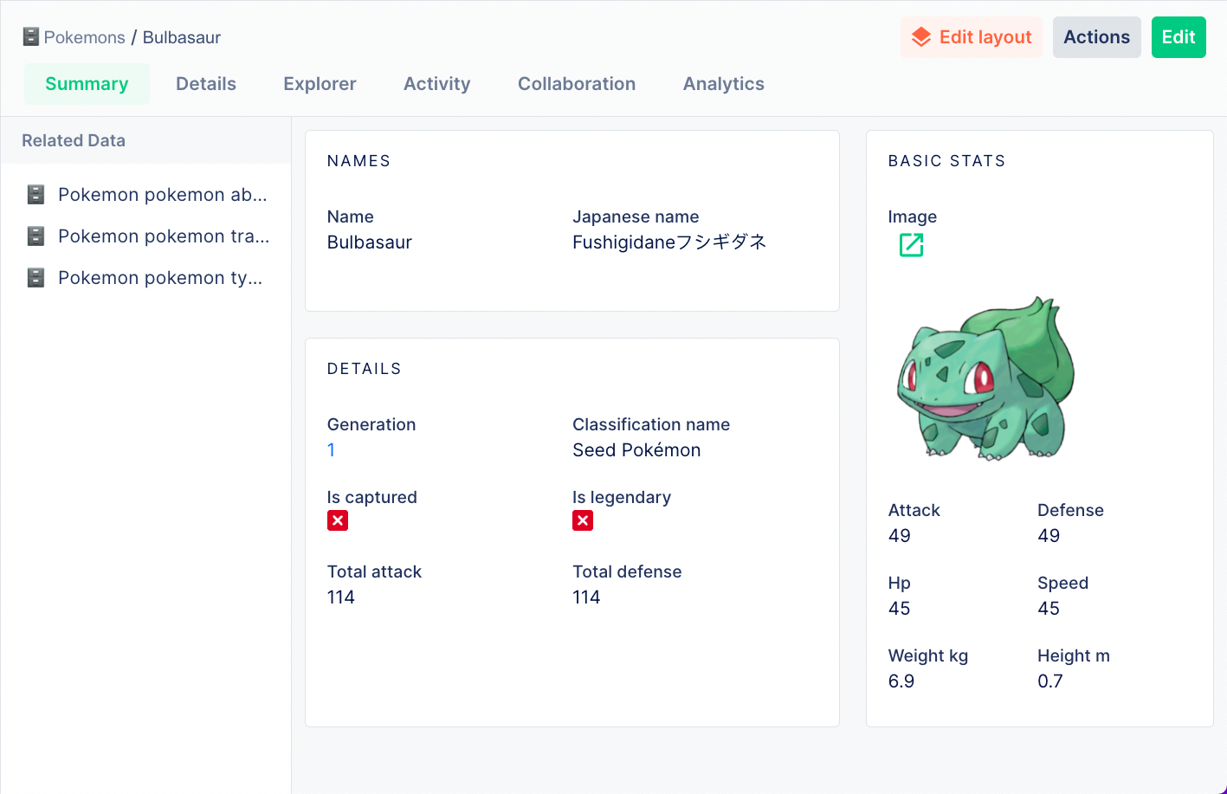Click the Defense value 49
This screenshot has height=794, width=1227.
point(1049,536)
